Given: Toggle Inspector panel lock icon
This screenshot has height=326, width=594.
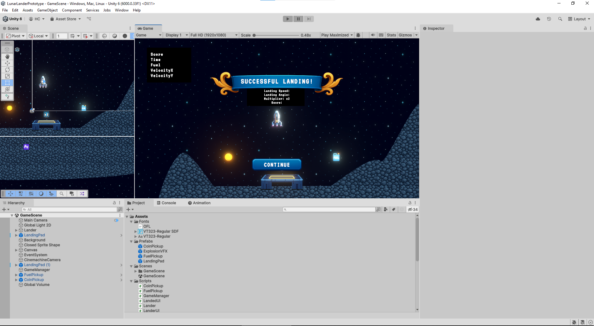Looking at the screenshot, I should click(585, 28).
